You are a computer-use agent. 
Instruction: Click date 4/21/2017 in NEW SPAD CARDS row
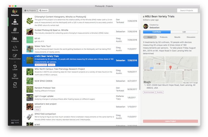132,81
